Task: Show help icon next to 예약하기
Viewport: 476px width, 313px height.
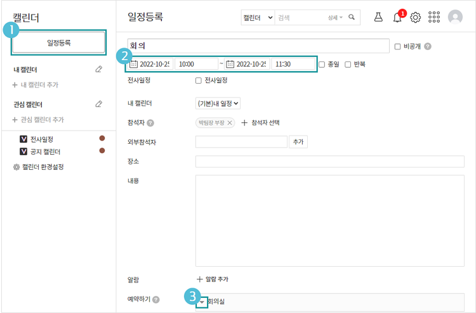Action: (155, 300)
